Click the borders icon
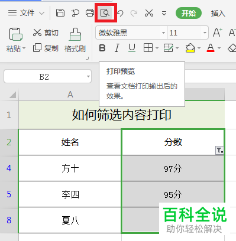236x241 pixels. point(148,48)
